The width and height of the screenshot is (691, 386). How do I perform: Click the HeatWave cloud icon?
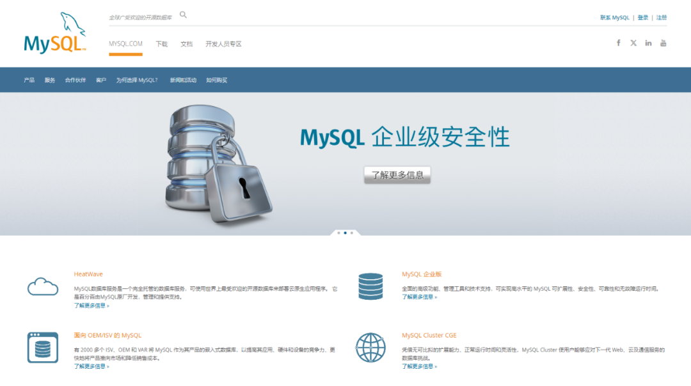click(x=43, y=286)
